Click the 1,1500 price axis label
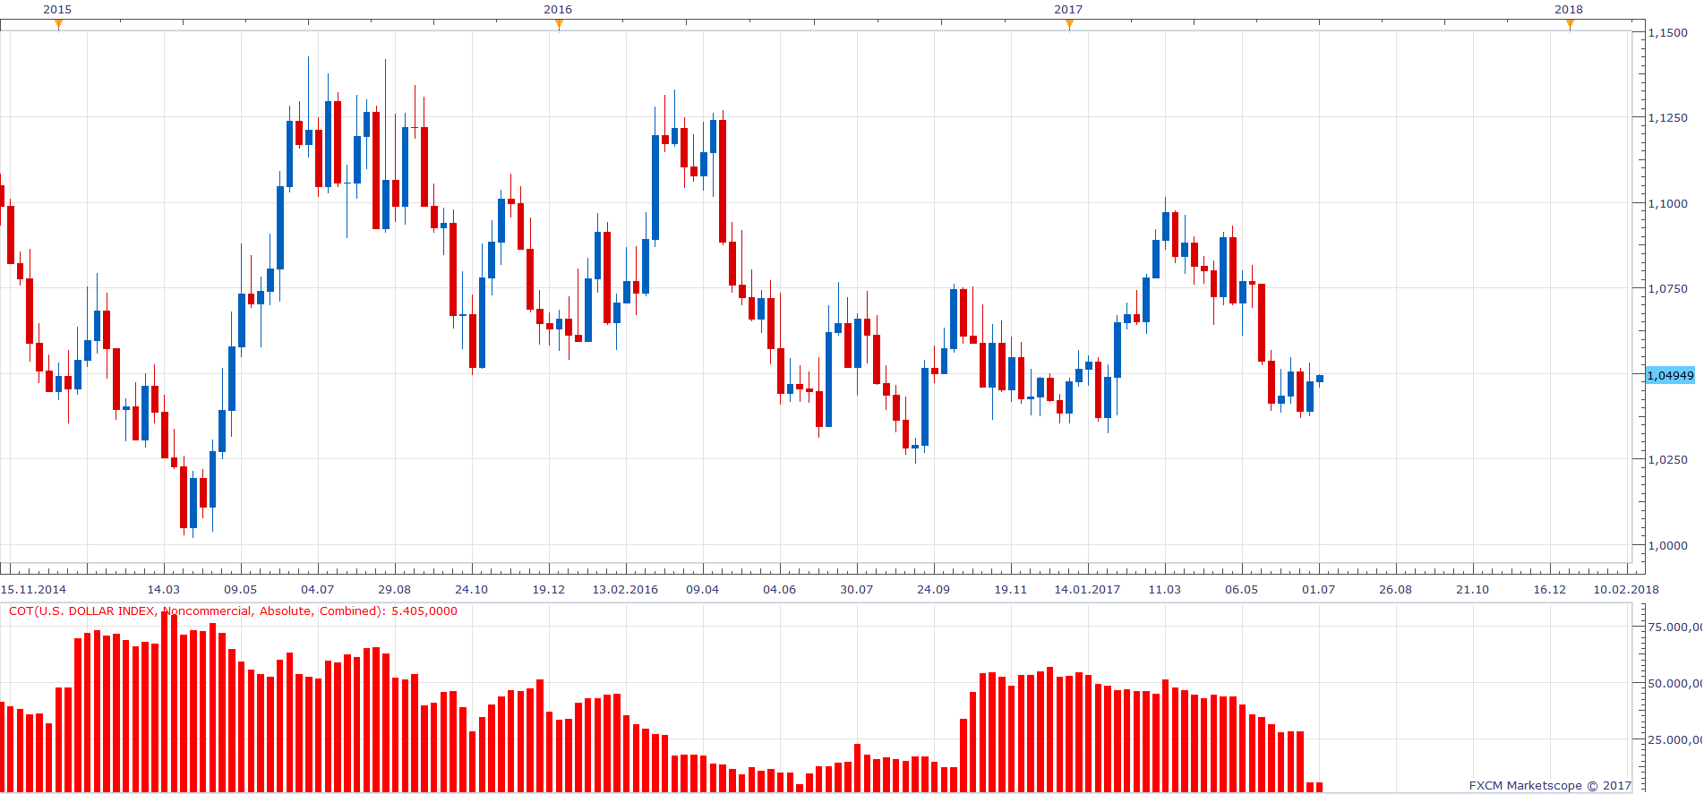The width and height of the screenshot is (1704, 794). tap(1668, 32)
